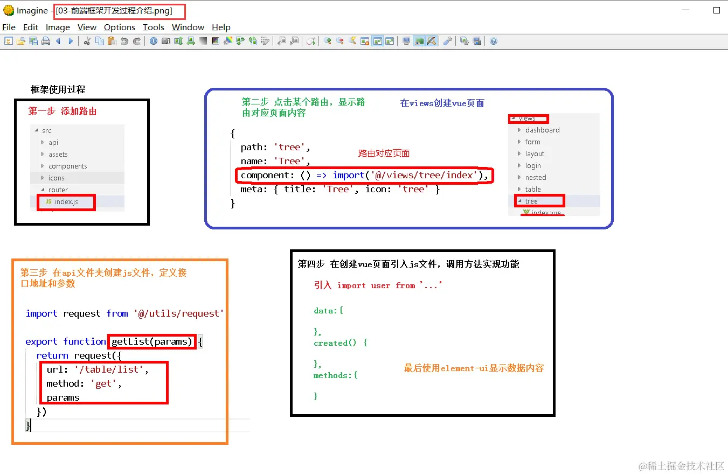Open the Help menu

[x=221, y=27]
